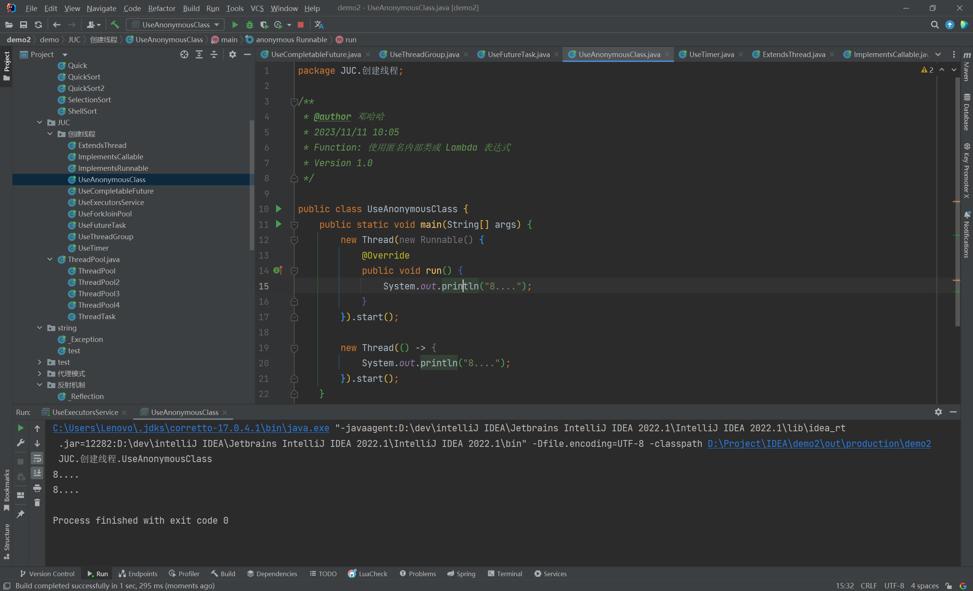Click the green Run button in toolbar

coord(235,25)
